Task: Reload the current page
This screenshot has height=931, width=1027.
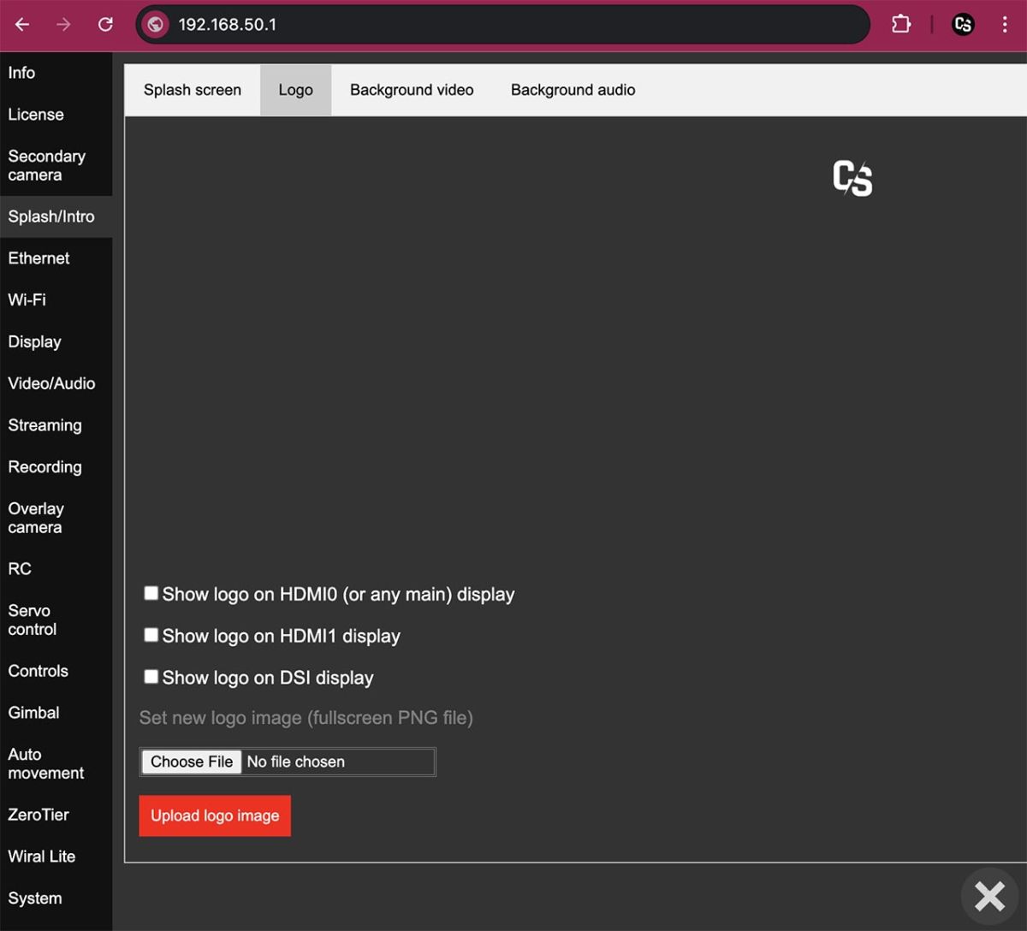Action: pos(105,24)
